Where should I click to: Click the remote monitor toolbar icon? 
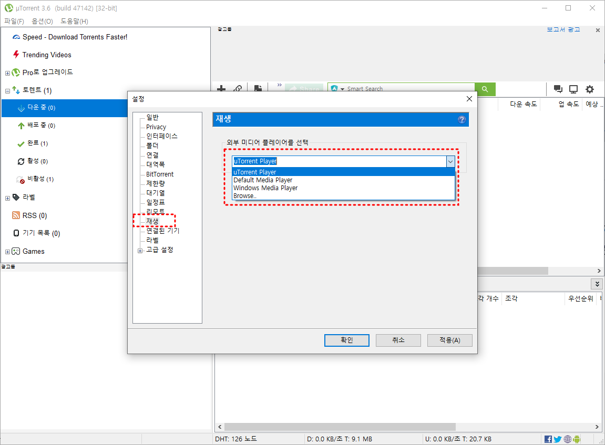(x=574, y=89)
